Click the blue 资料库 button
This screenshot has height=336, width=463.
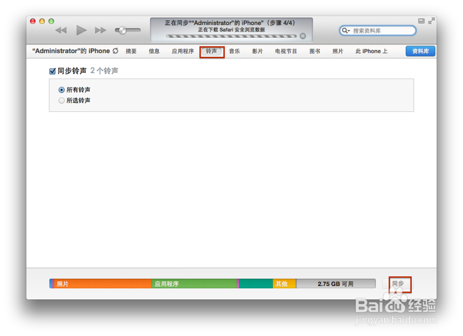point(420,51)
